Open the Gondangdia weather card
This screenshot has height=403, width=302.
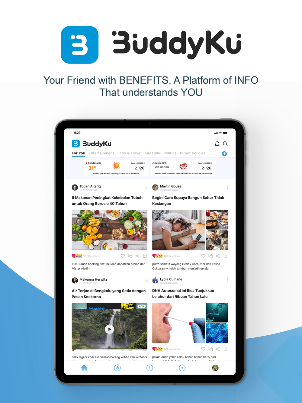(x=116, y=168)
